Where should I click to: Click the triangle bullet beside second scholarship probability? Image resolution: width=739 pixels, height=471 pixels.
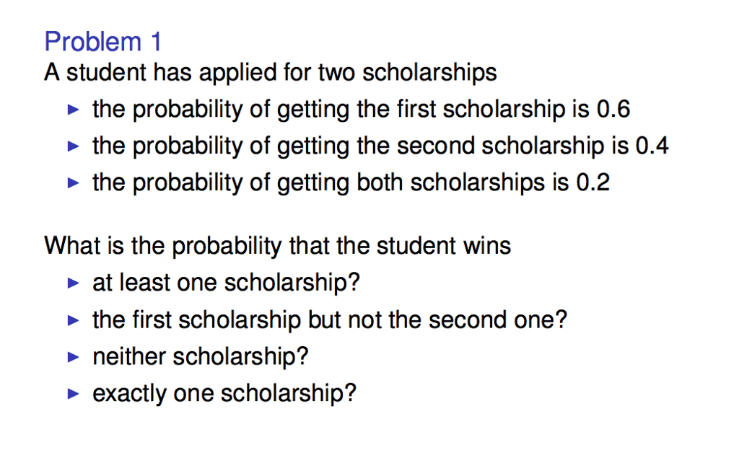click(71, 147)
